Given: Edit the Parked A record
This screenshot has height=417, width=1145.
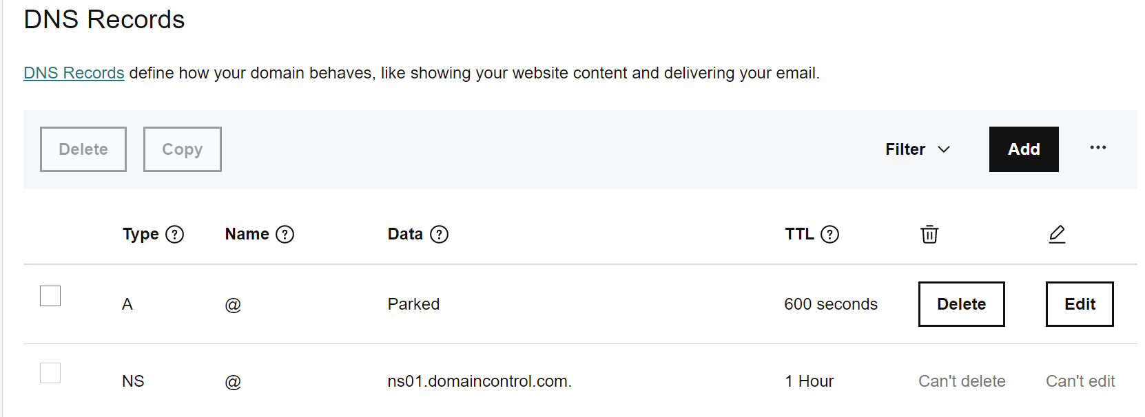Looking at the screenshot, I should [x=1079, y=304].
